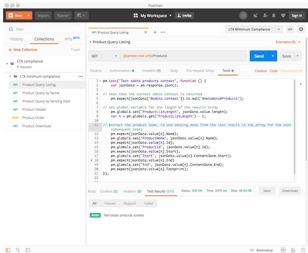This screenshot has height=253, width=308.
Task: Open the help question mark icon
Action: click(303, 250)
